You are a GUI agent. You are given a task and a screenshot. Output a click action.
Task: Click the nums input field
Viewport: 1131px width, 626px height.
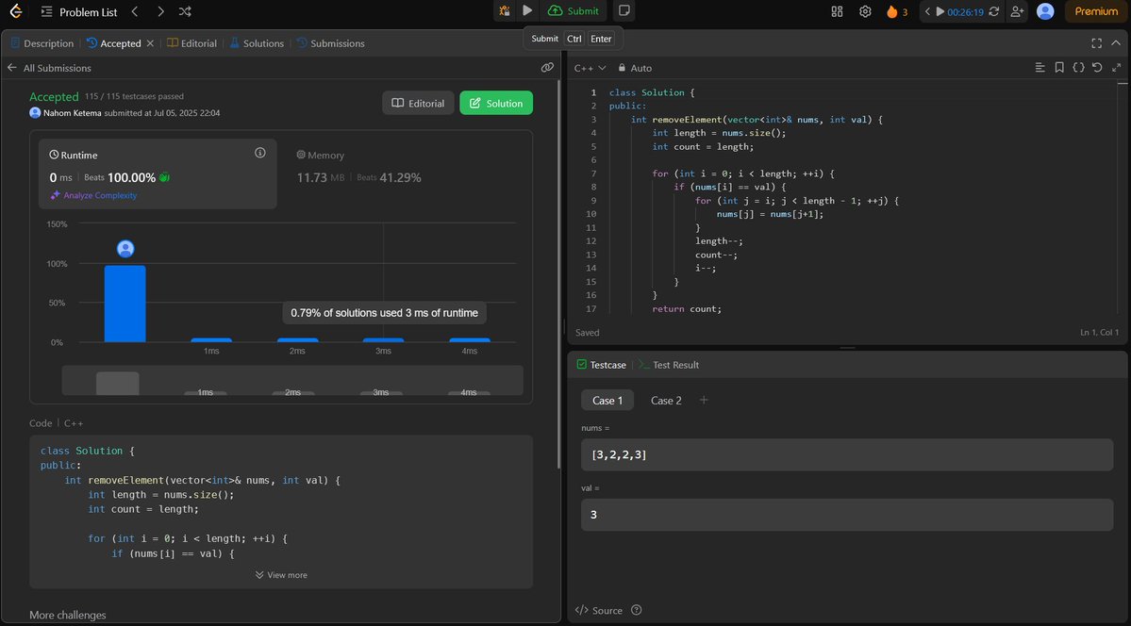[x=847, y=454]
